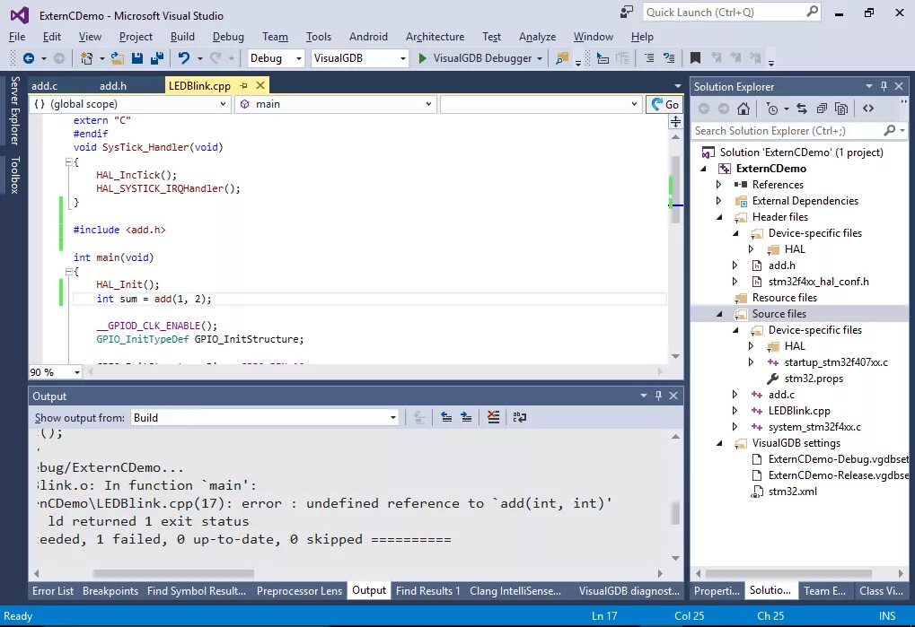Click the Save All icon
Screen dimensions: 915x627
157,58
